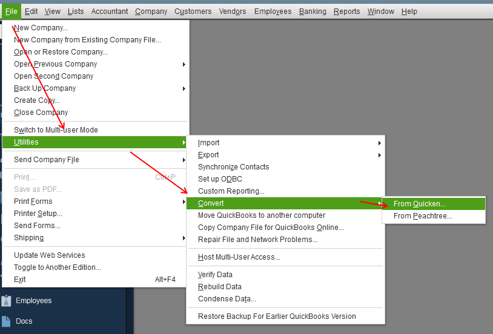This screenshot has height=334, width=493.
Task: Open the Window menu
Action: click(381, 11)
